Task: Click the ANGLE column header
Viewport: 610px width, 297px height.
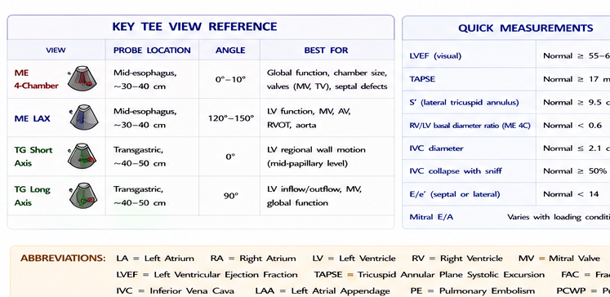Action: (x=230, y=50)
